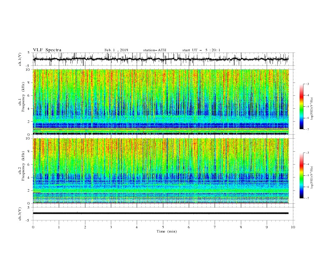330x255 pixels.
Task: Click the "-3" label on ch.2 colorbar
Action: tap(307, 153)
